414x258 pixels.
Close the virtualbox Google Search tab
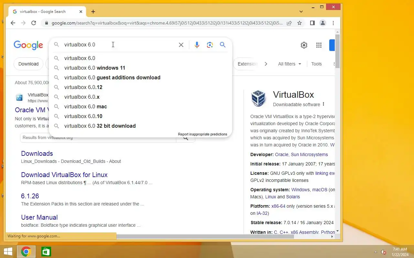click(x=81, y=12)
